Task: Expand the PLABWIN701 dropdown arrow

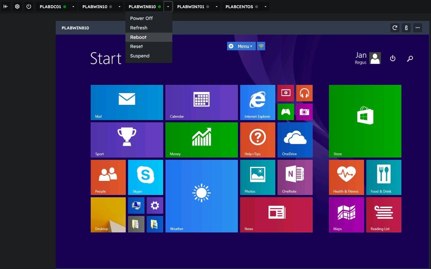Action: click(x=216, y=7)
